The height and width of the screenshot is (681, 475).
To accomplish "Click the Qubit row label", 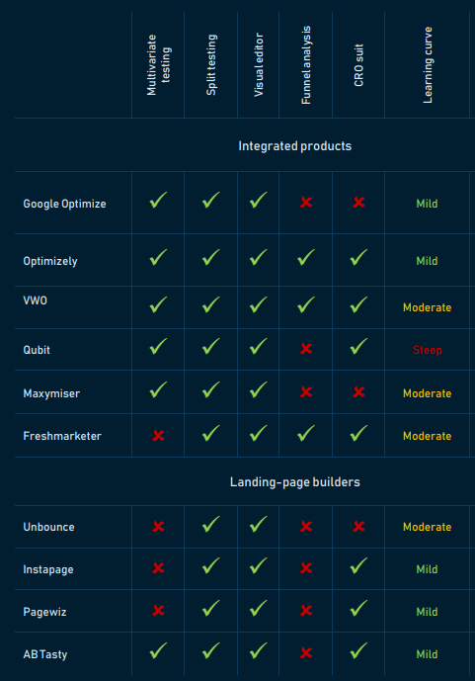I will click(x=37, y=350).
